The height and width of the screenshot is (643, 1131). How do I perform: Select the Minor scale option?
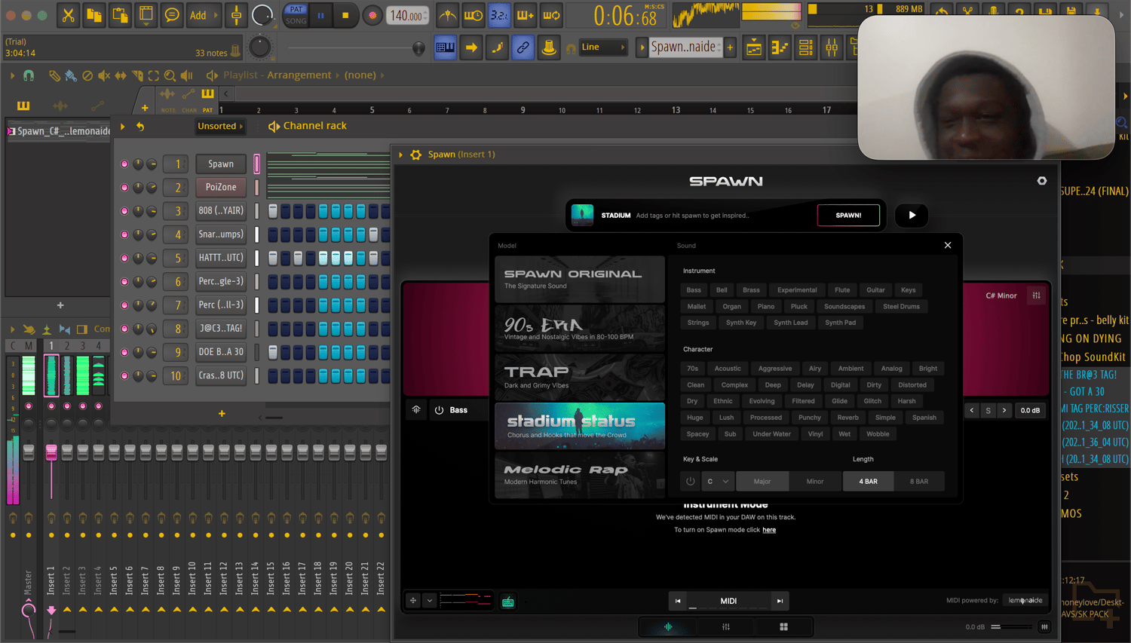(815, 481)
